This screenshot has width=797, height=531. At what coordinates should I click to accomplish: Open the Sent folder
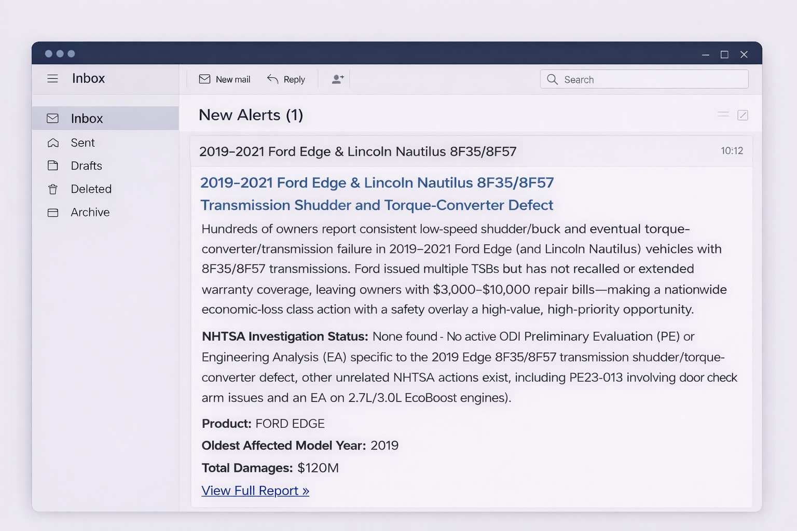coord(83,143)
